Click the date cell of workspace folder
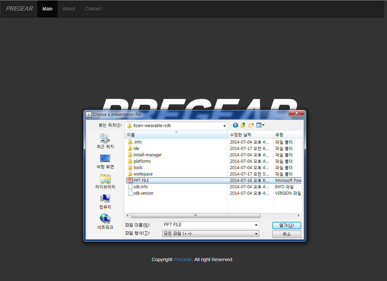387x281 pixels. (x=249, y=174)
